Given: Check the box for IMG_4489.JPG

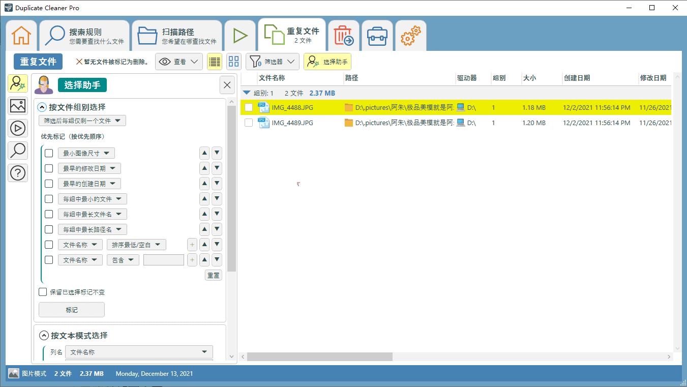Looking at the screenshot, I should tap(249, 123).
